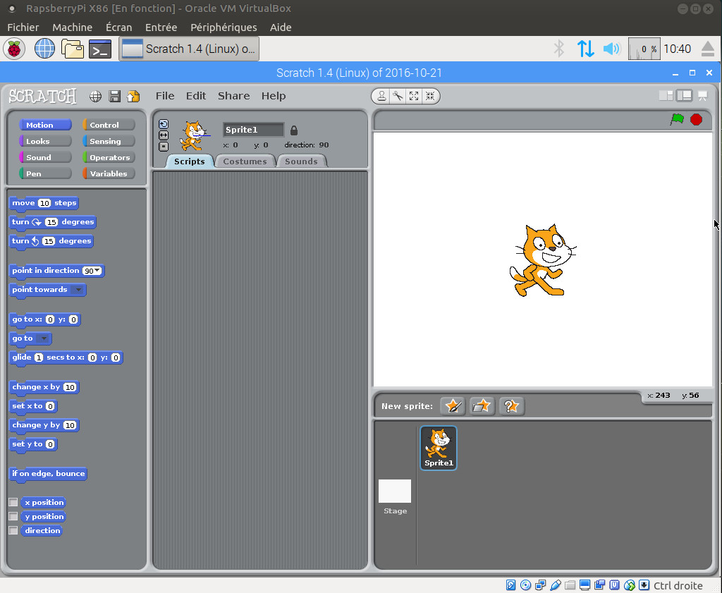Enable the y position checkbox

point(13,517)
